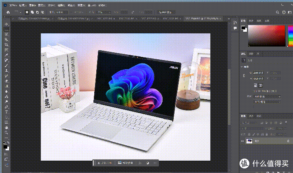The image size is (293, 173).
Task: Switch to the 色板 (Swatches) tab
Action: (251, 21)
